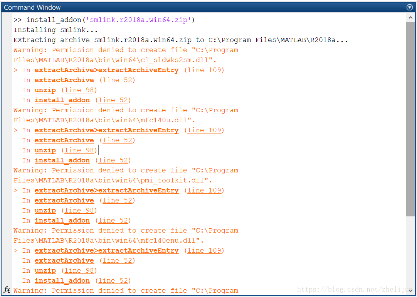Click install_addon link under mfc140enu.dll warning
The image size is (417, 297).
(x=62, y=281)
